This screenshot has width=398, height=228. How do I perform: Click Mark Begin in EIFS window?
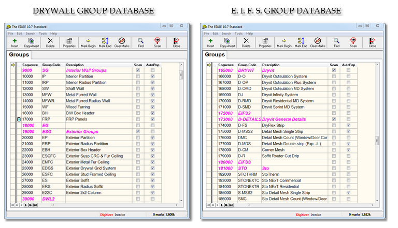click(x=284, y=42)
